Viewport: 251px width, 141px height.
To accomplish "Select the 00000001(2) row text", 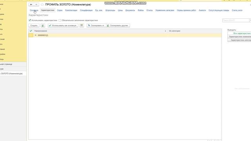I will 43,35.
